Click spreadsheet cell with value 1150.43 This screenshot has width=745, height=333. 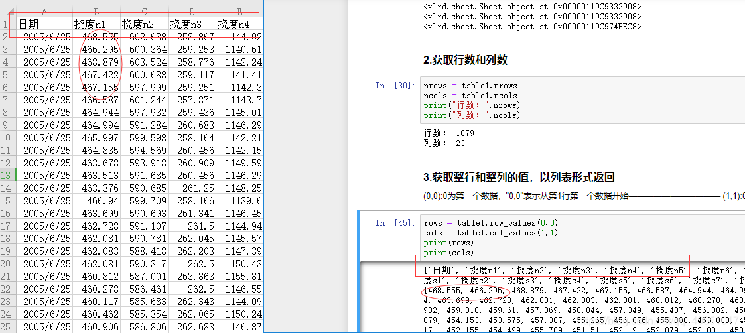point(239,263)
